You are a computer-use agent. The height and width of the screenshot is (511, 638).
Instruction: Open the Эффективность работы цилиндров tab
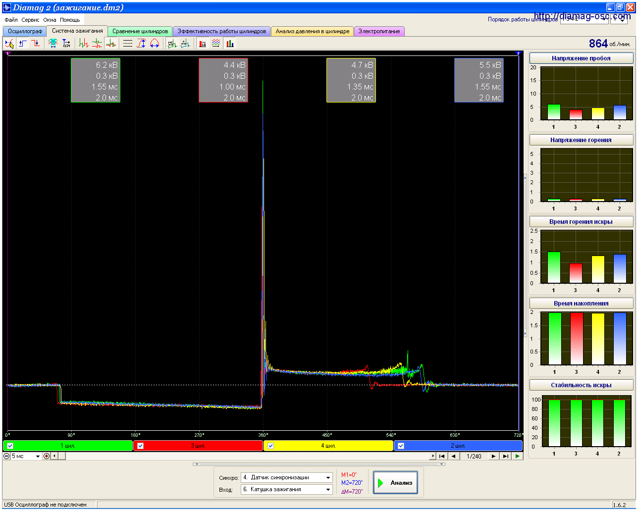coord(222,31)
